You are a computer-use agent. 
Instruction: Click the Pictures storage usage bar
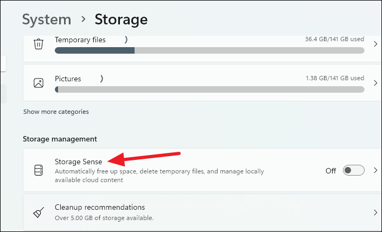click(209, 89)
